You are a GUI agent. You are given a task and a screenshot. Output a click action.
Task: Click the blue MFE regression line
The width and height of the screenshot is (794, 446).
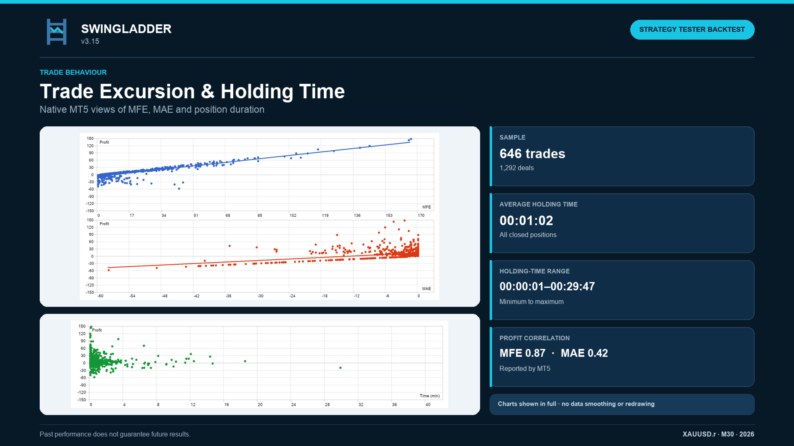(x=256, y=159)
